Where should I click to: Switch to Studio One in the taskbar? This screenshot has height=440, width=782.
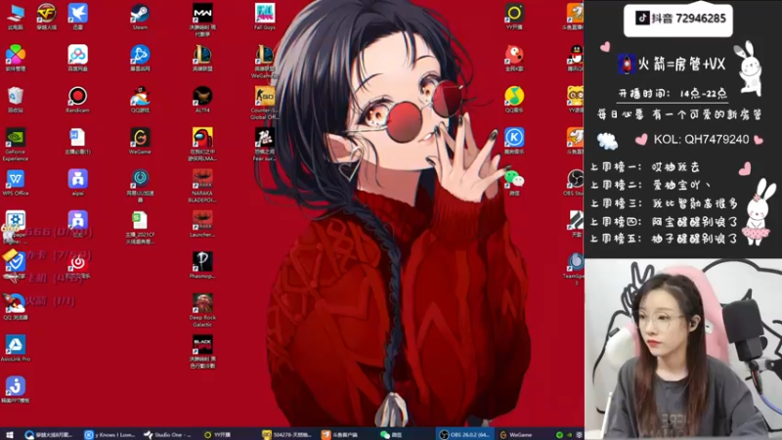(167, 434)
